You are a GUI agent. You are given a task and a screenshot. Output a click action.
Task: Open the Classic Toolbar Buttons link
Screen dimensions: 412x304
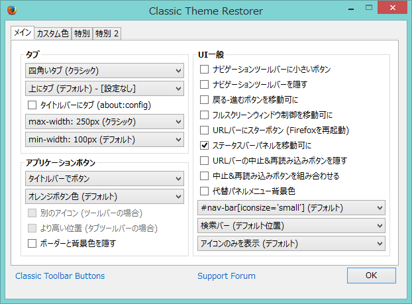(x=60, y=276)
